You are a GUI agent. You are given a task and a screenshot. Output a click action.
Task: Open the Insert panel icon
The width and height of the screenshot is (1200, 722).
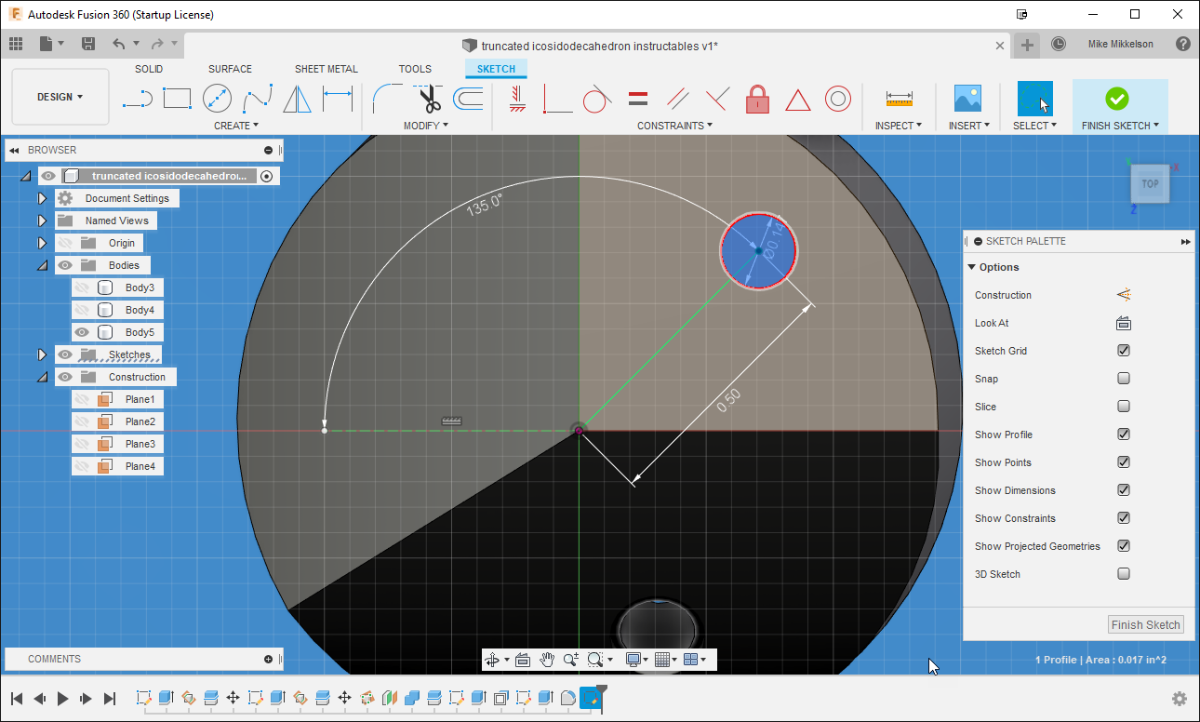(x=967, y=98)
